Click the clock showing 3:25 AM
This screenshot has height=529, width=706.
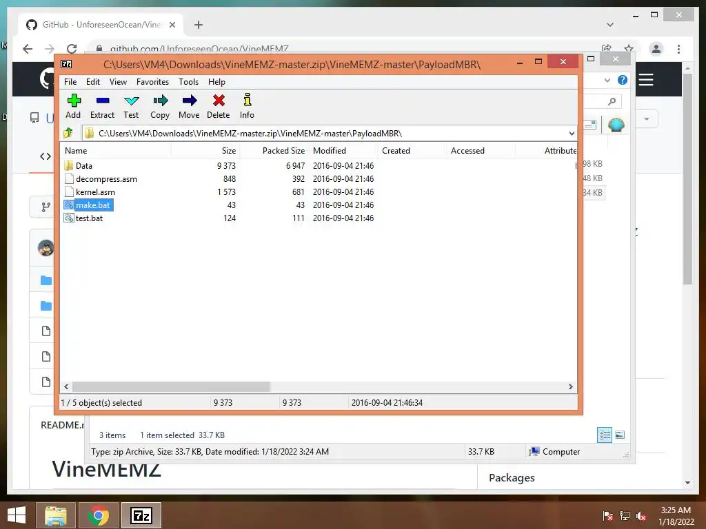pos(676,510)
